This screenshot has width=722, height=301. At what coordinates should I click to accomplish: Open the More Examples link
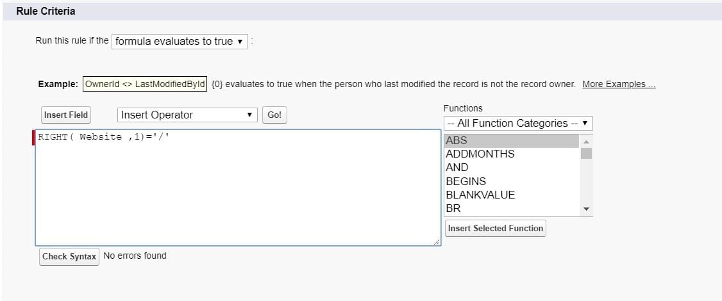[619, 85]
